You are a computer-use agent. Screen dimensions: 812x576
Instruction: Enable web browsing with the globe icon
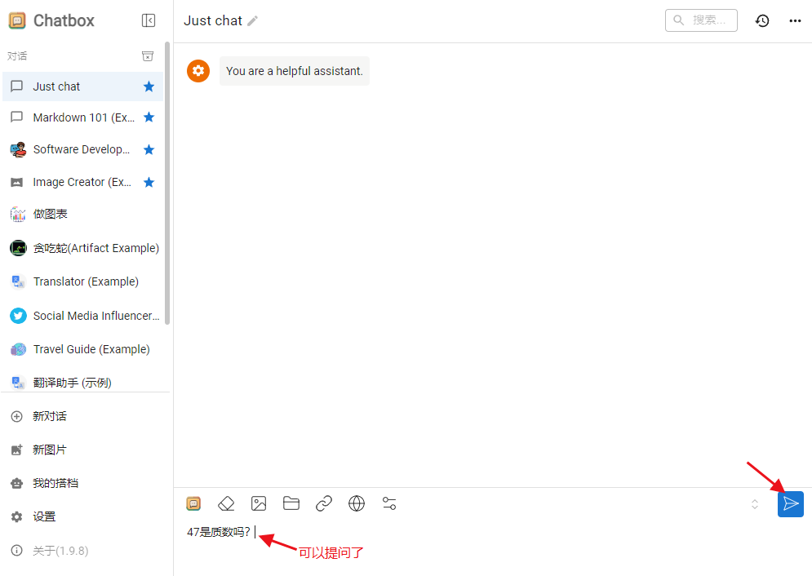click(x=357, y=503)
